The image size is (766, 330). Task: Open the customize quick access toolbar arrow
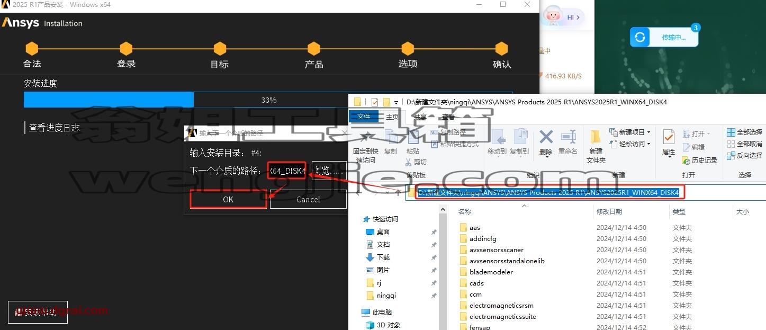click(x=396, y=102)
